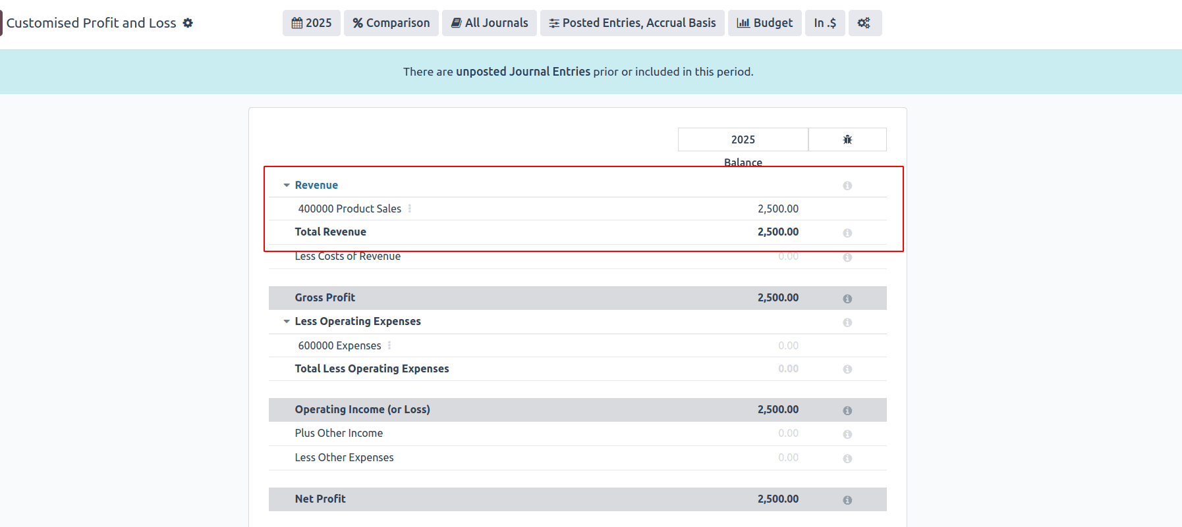Click the Less Costs of Revenue line
The width and height of the screenshot is (1182, 527).
pyautogui.click(x=348, y=257)
